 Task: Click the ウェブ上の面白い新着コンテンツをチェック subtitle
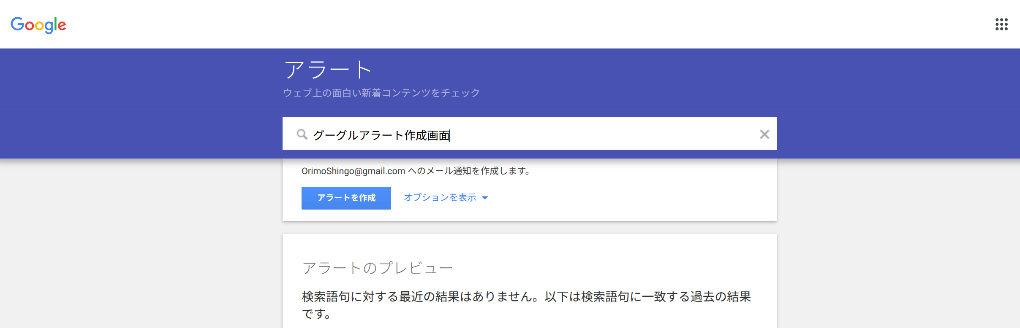pyautogui.click(x=381, y=93)
